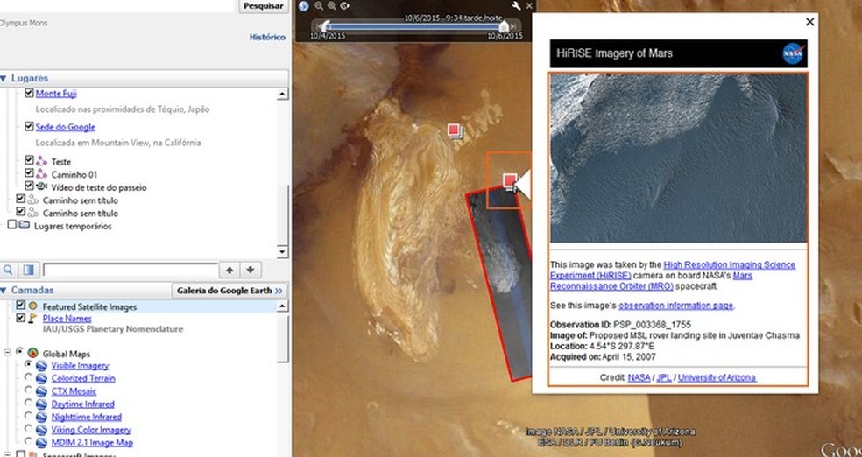Open the Mars Reconnaissance Orbiter link

click(651, 281)
